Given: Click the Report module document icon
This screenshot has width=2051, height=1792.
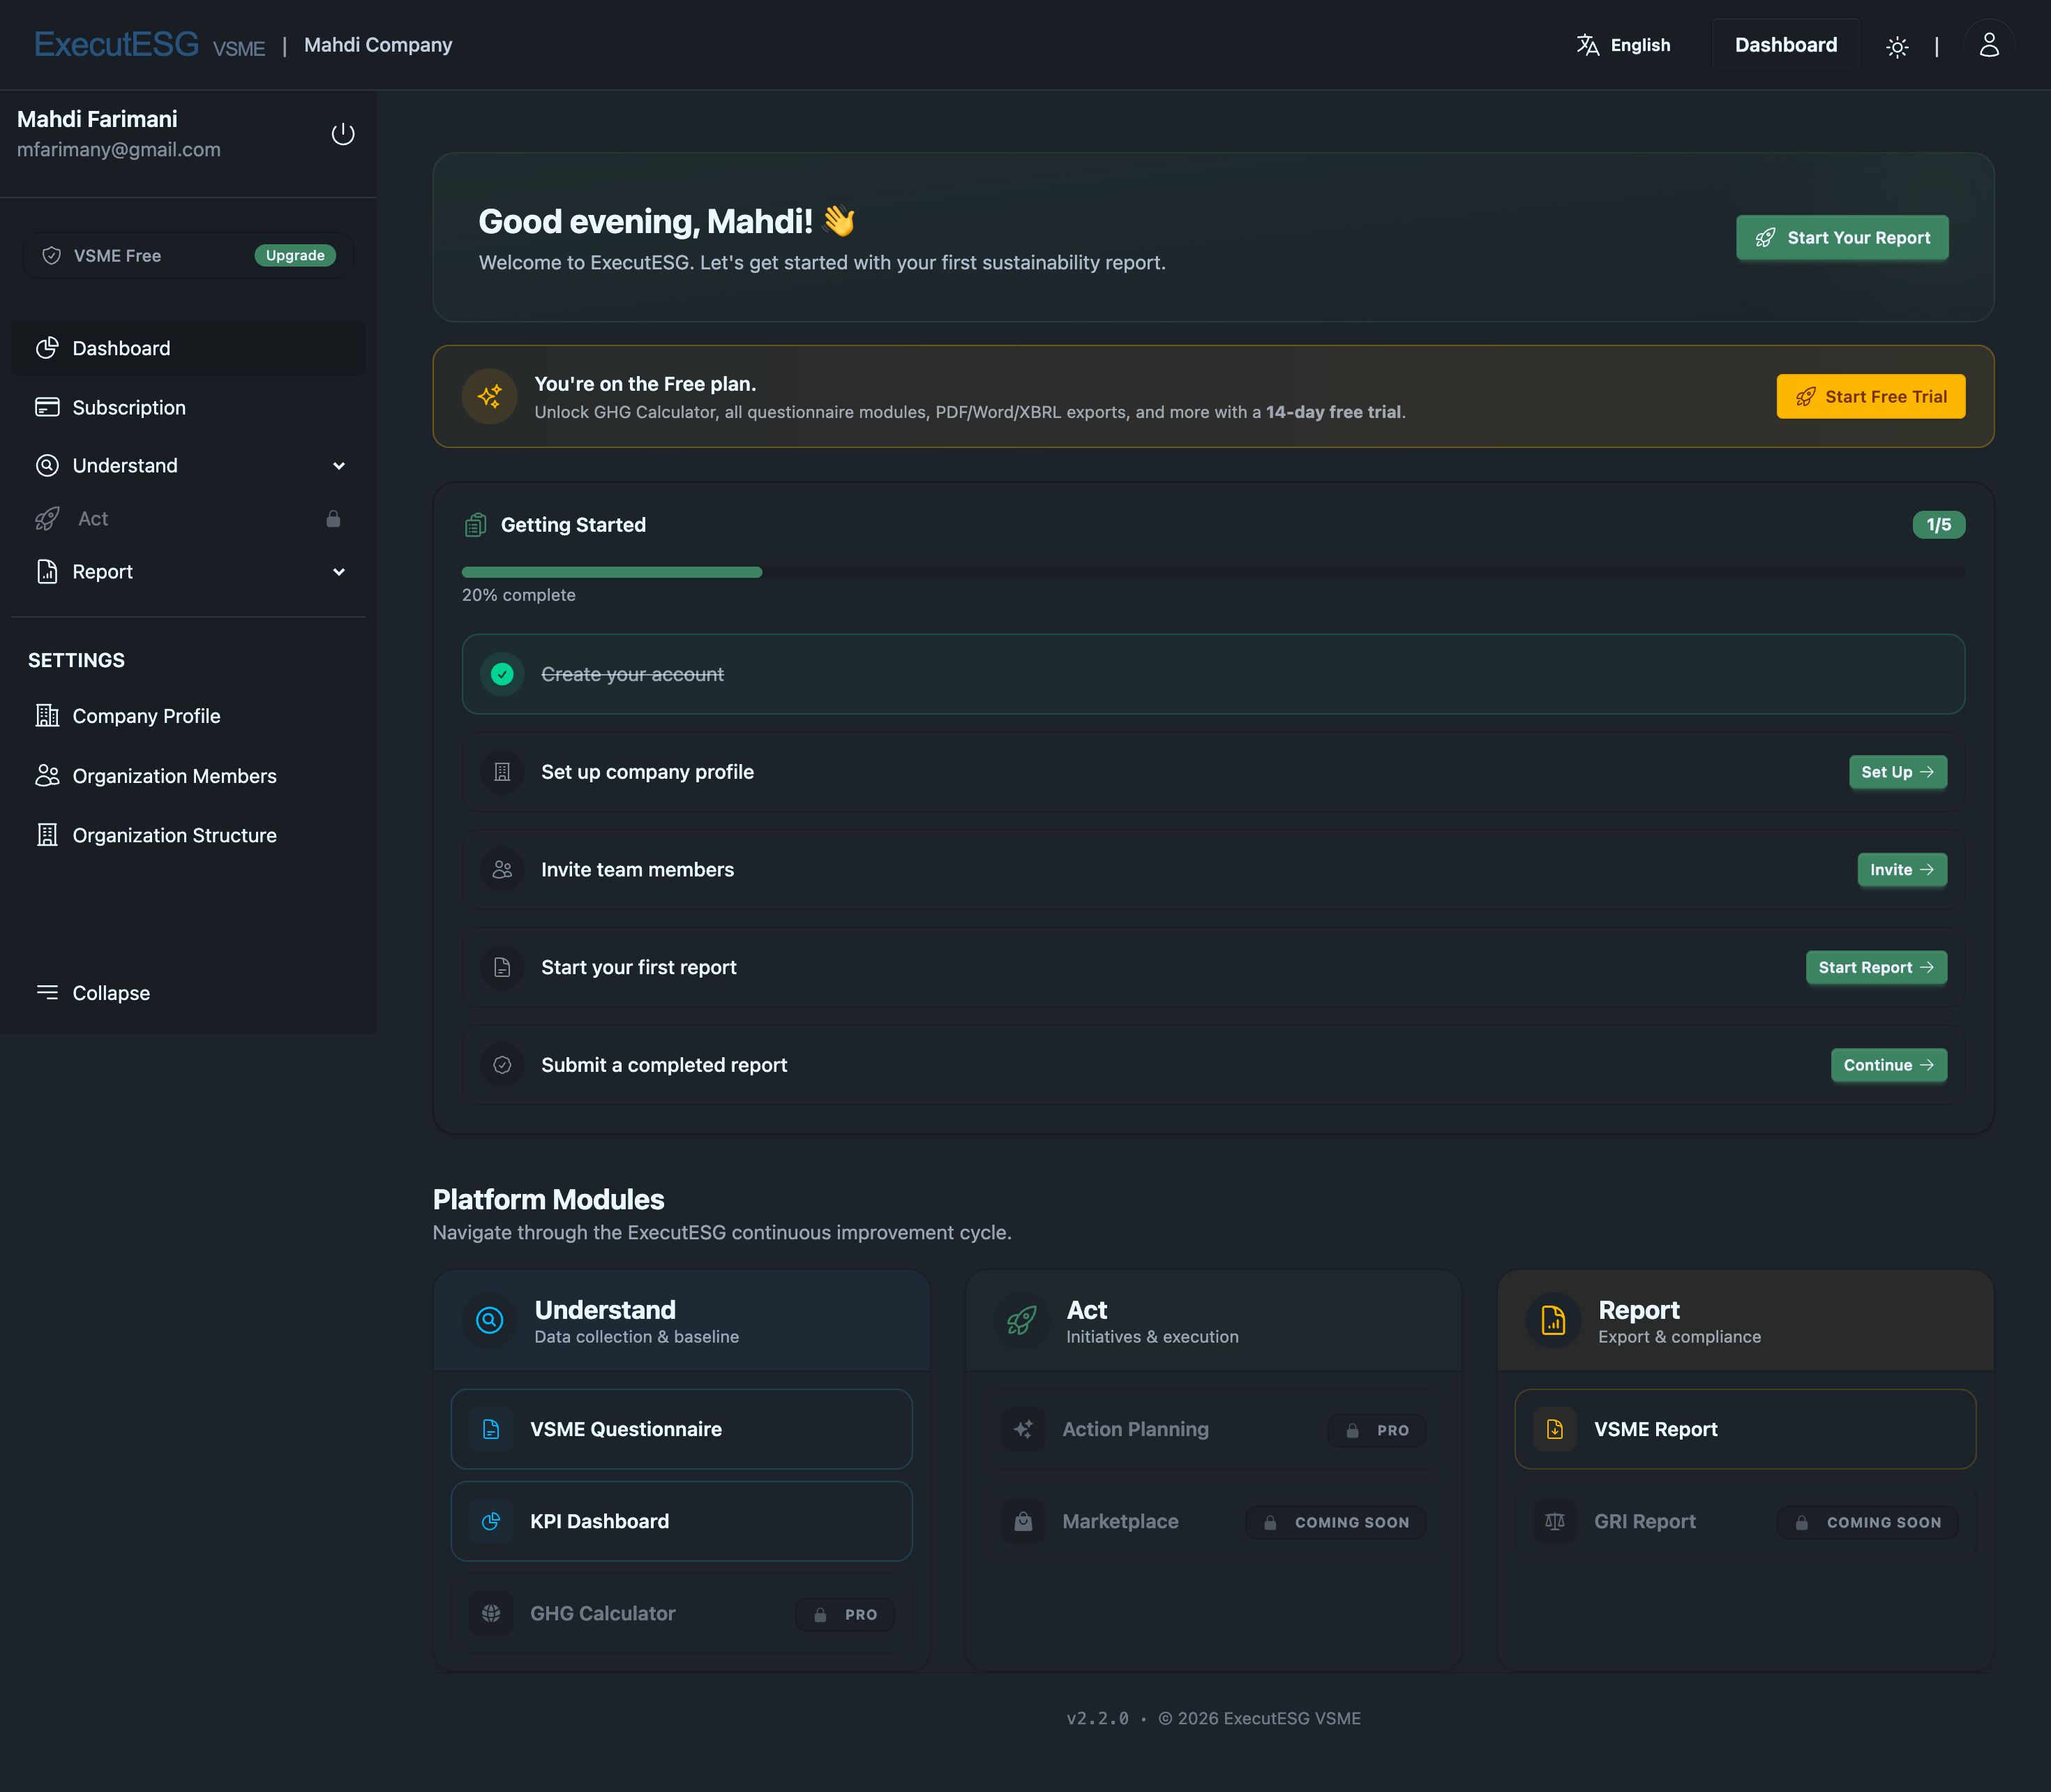Looking at the screenshot, I should [x=1553, y=1320].
